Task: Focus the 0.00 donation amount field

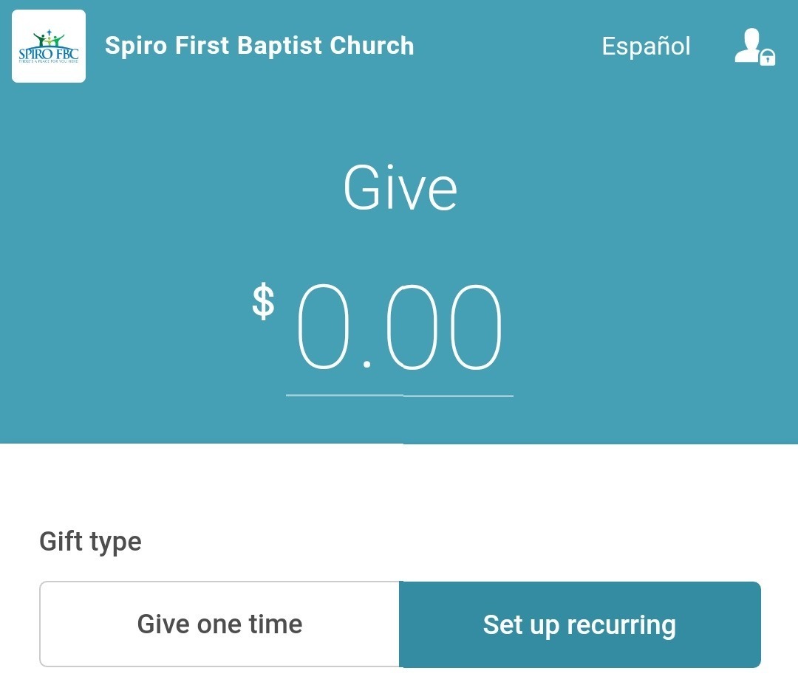Action: [400, 339]
